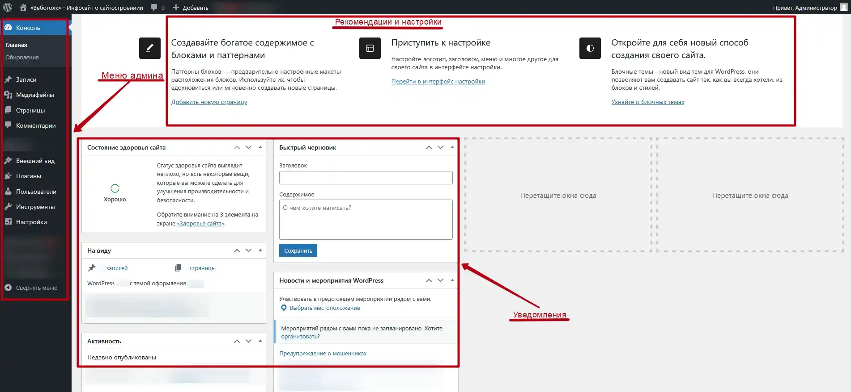Focus the Заголовок input field

366,178
